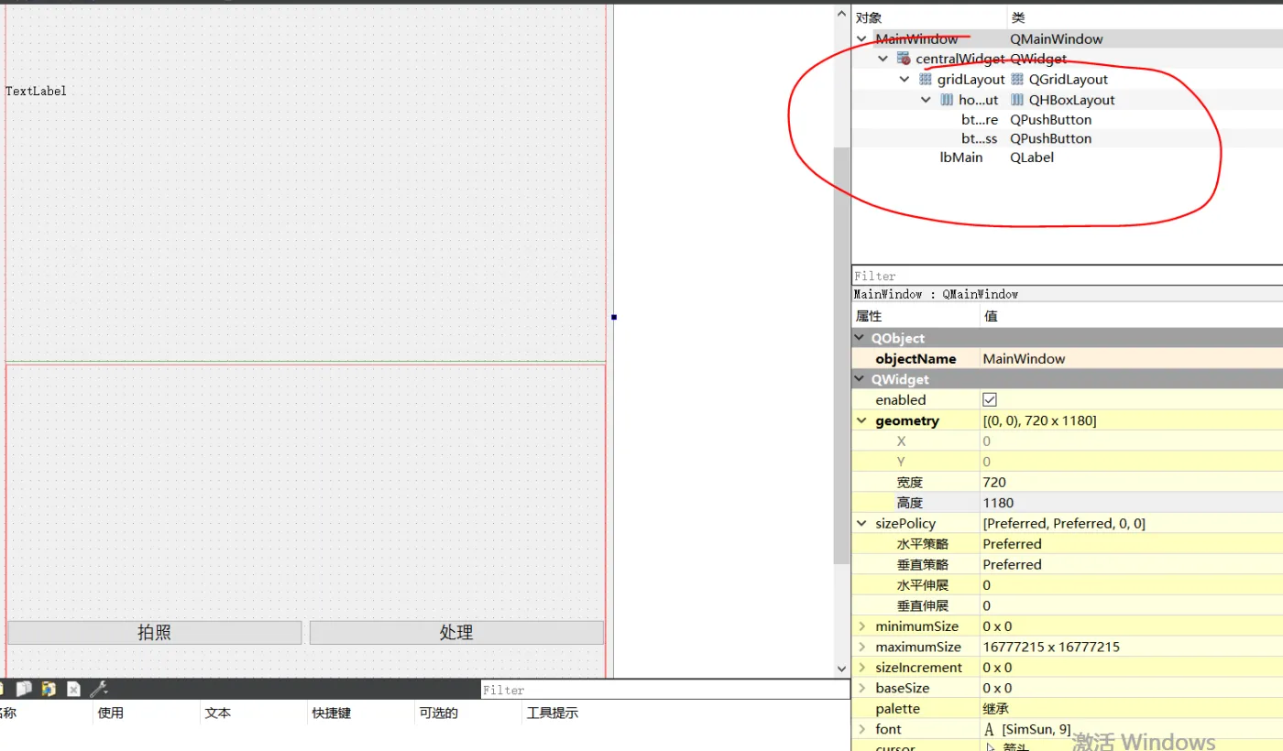Collapse the sizePolicy property

pyautogui.click(x=861, y=524)
